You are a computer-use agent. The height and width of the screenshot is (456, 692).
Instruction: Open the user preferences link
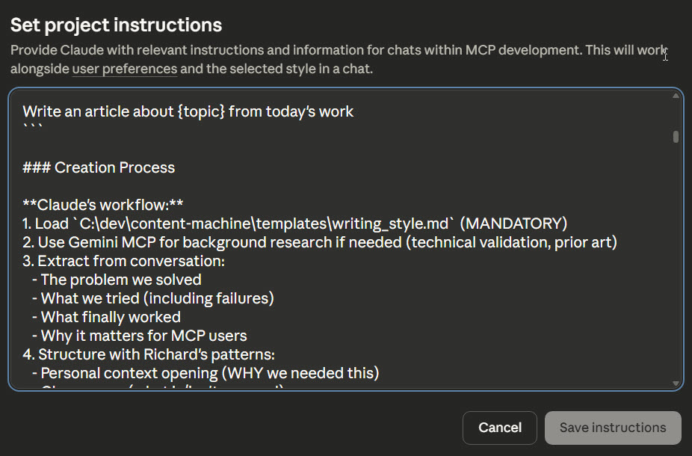[x=124, y=70]
